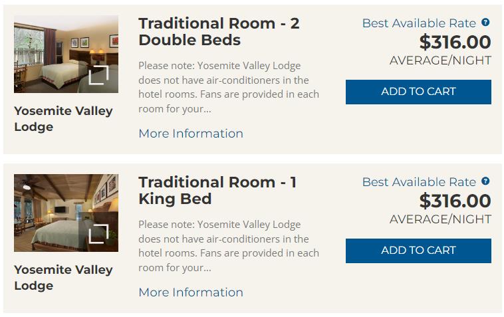Select Yosemite Valley Lodge name under first photo
This screenshot has width=504, height=317.
tap(63, 118)
